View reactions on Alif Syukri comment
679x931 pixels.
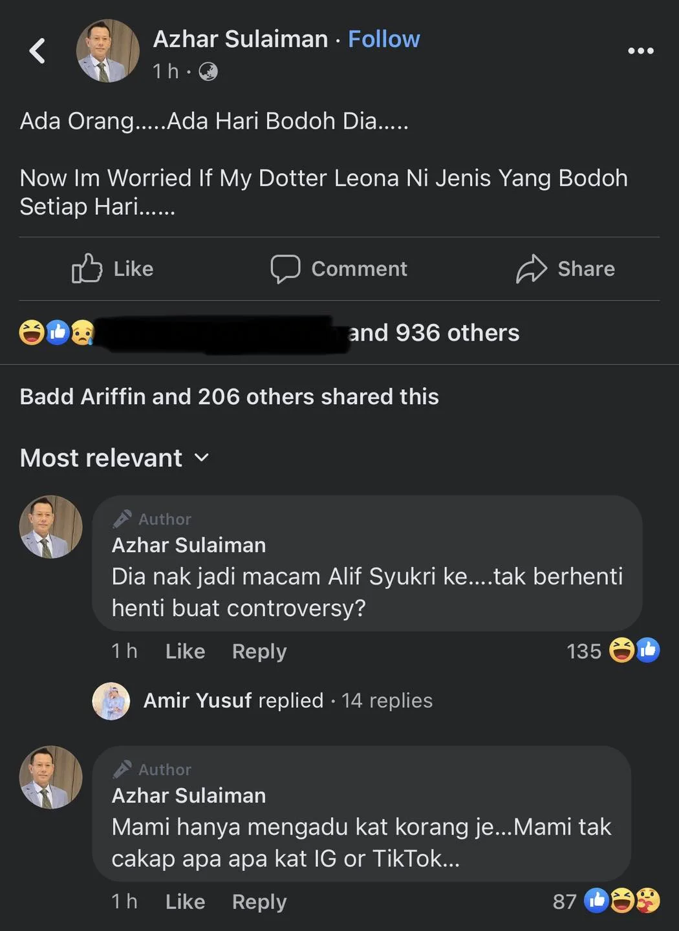pos(634,650)
